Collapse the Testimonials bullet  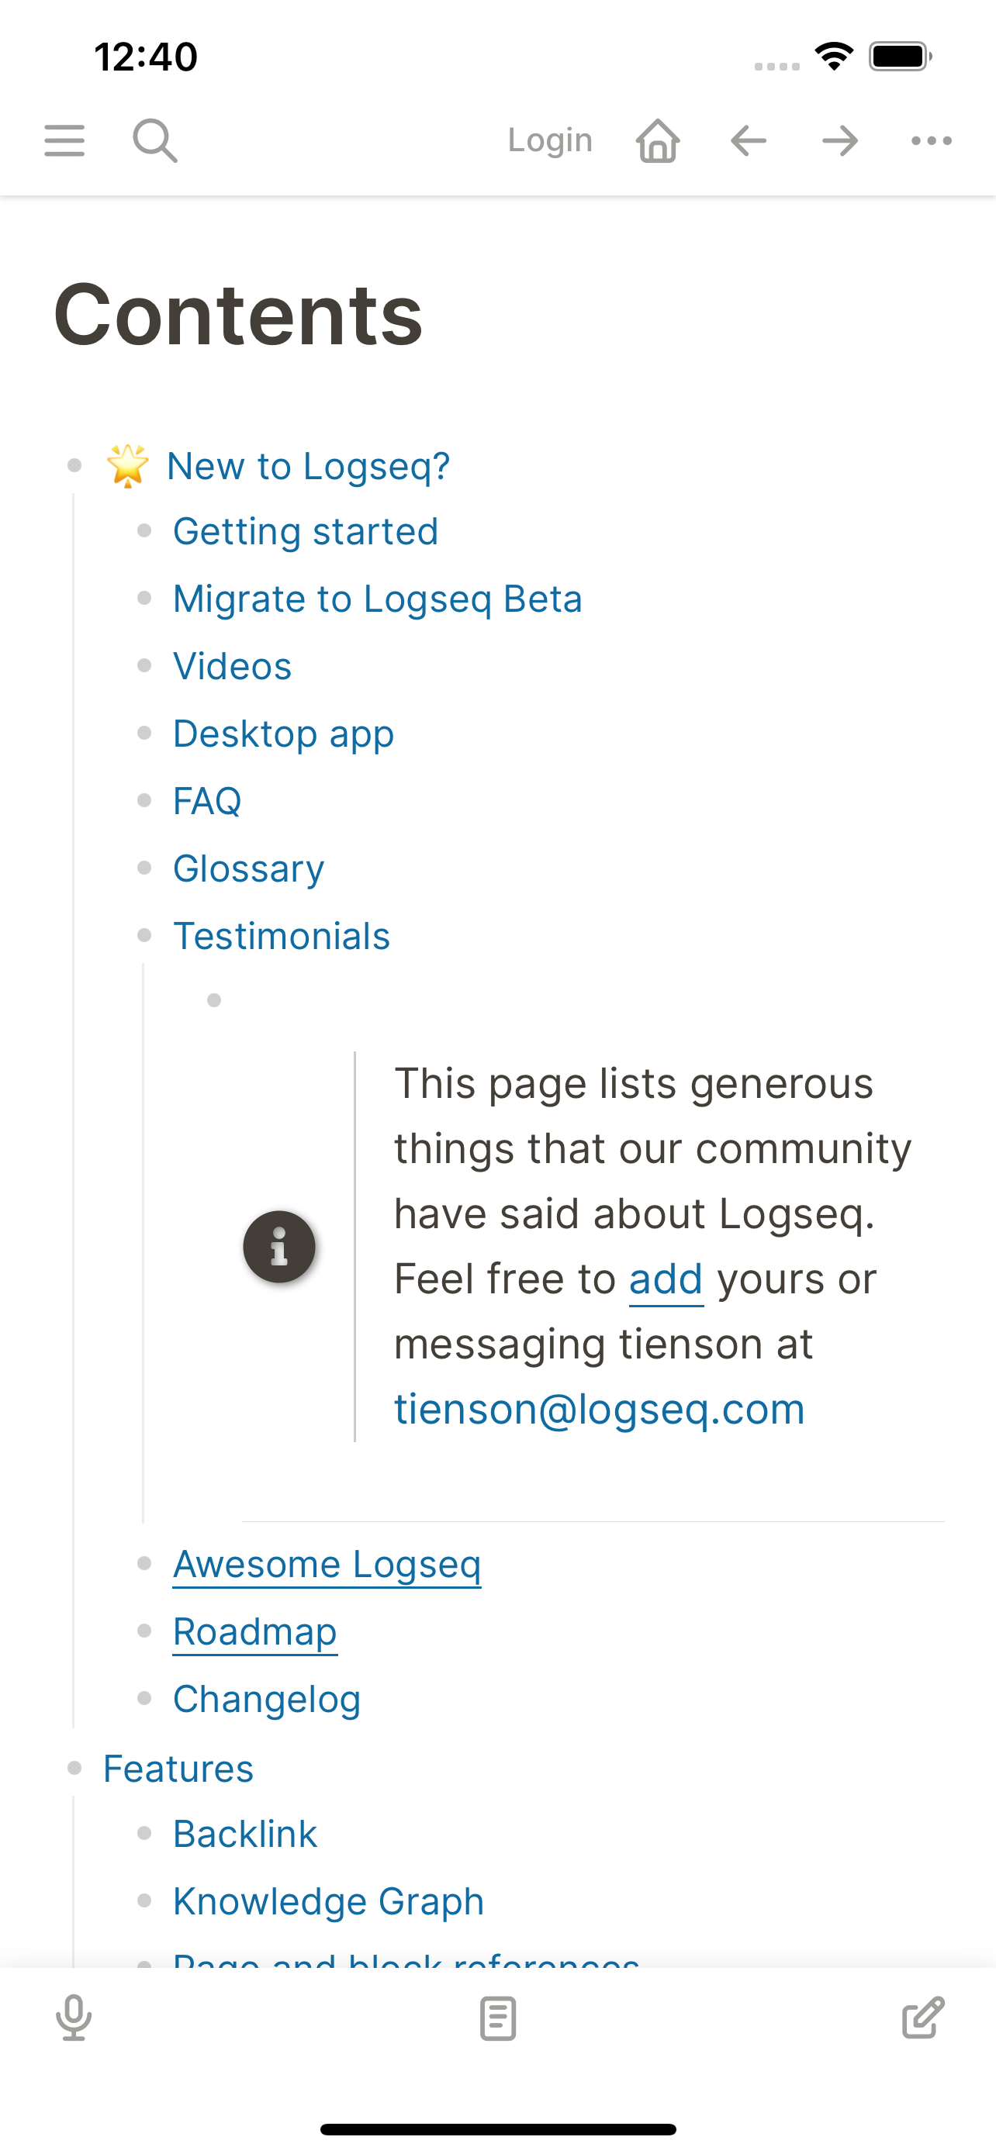(144, 937)
